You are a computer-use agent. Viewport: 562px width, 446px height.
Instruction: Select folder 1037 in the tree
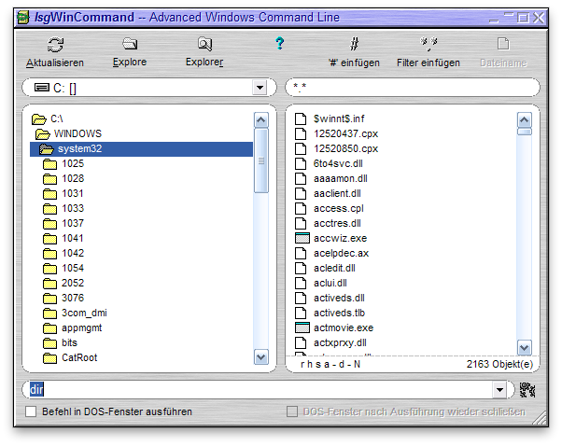click(x=73, y=224)
